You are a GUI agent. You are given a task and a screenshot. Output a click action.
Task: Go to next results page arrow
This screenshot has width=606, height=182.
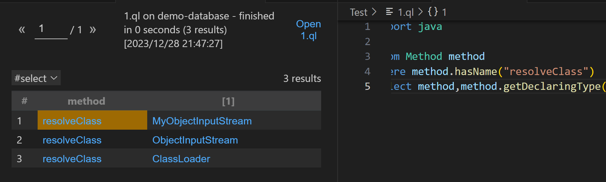[93, 30]
